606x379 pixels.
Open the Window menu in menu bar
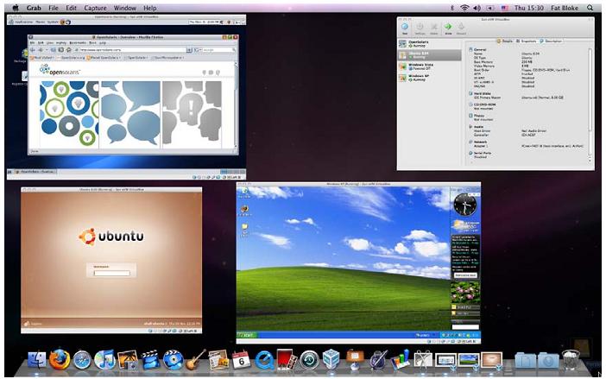tap(125, 8)
